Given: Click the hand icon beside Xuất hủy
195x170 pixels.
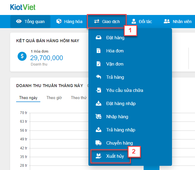Looking at the screenshot, I should coord(99,156).
